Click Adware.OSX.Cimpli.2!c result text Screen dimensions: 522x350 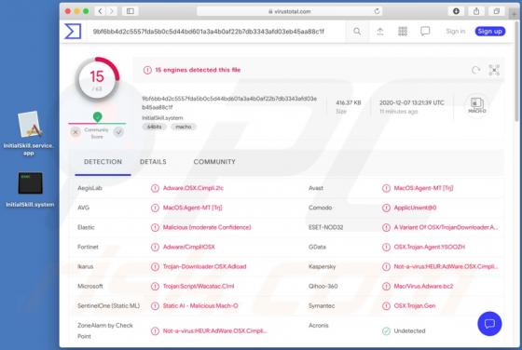coord(193,188)
